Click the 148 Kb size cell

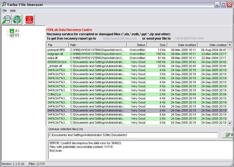pyautogui.click(x=161, y=62)
